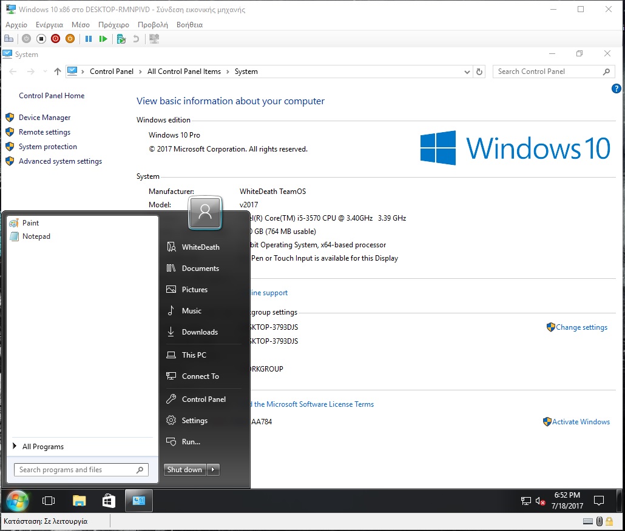Click the blue Help question icon
625x531 pixels.
(x=616, y=88)
